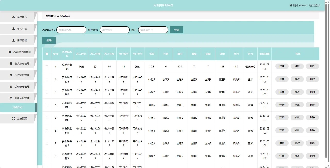Check the checkbox for row index 4

pyautogui.click(x=47, y=105)
